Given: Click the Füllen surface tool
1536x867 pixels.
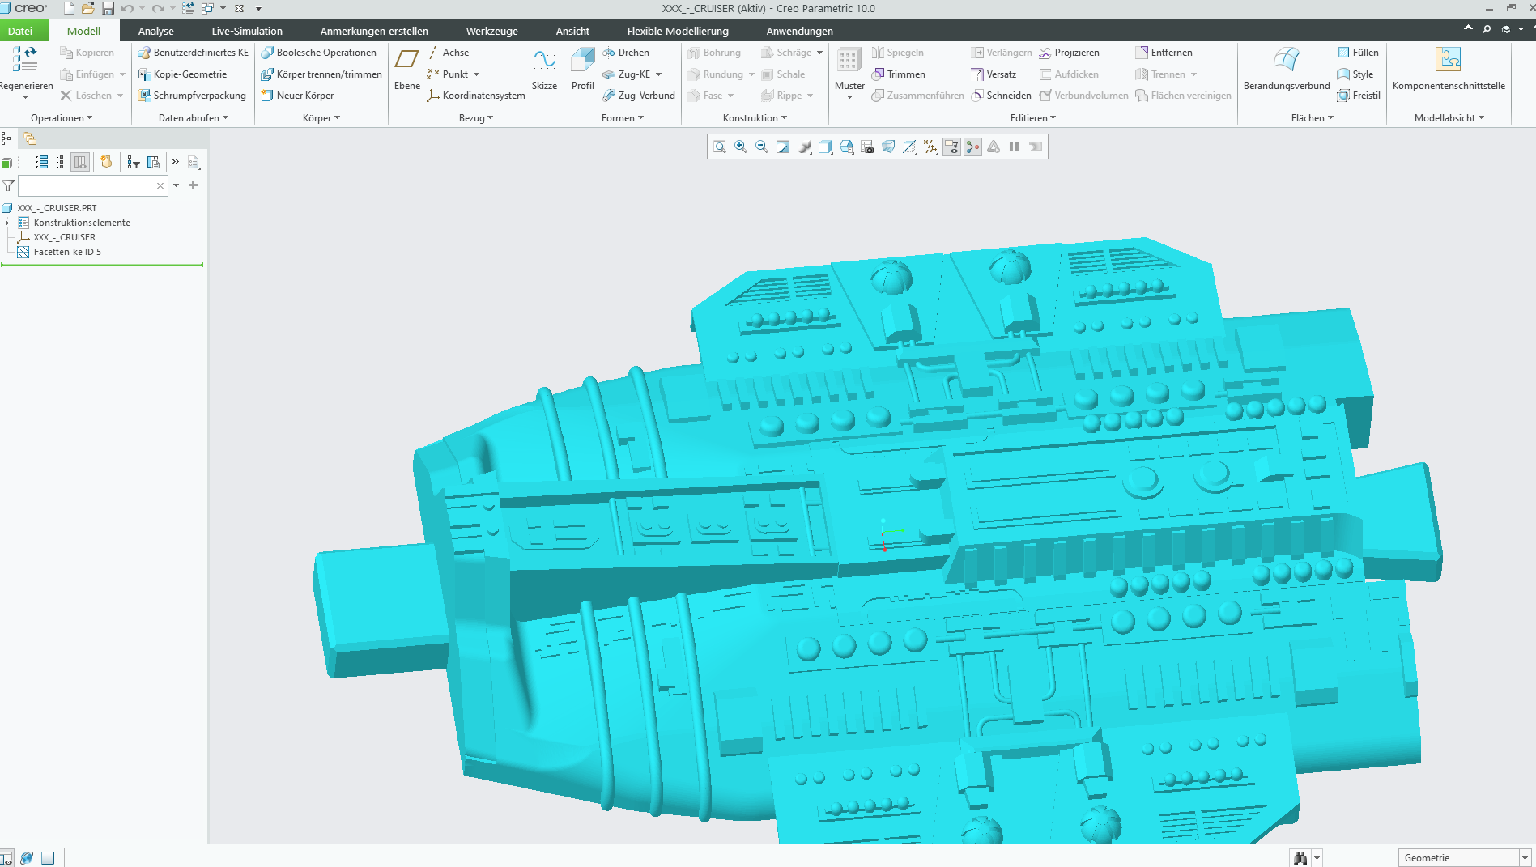Looking at the screenshot, I should pos(1358,53).
